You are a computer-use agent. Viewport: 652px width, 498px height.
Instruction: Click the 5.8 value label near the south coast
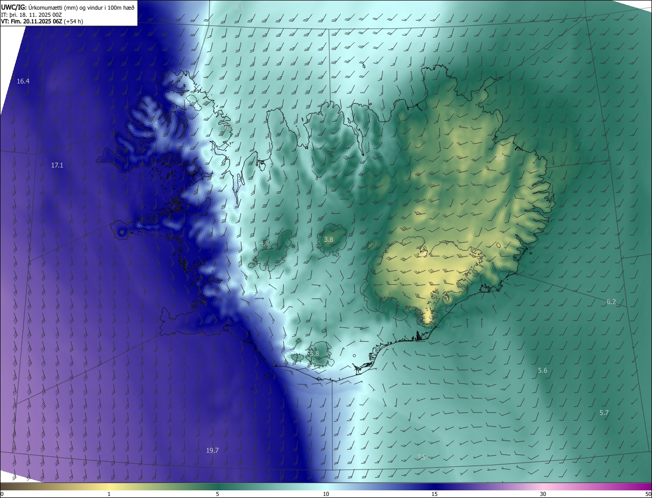[x=314, y=353]
